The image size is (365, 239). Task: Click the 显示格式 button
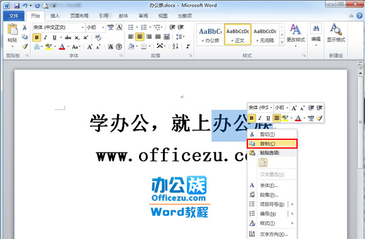pyautogui.click(x=336, y=34)
